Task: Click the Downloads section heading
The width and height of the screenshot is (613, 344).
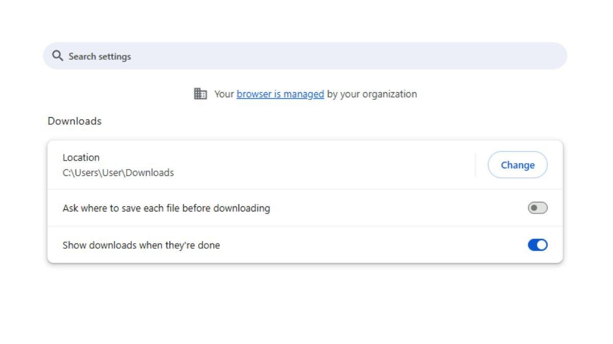Action: tap(75, 121)
